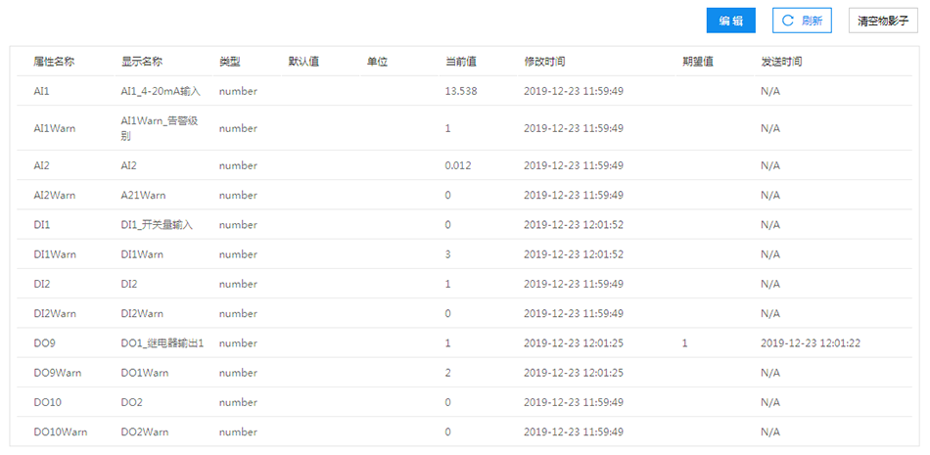Click the 显示名称 column header
The image size is (930, 455).
(x=142, y=62)
